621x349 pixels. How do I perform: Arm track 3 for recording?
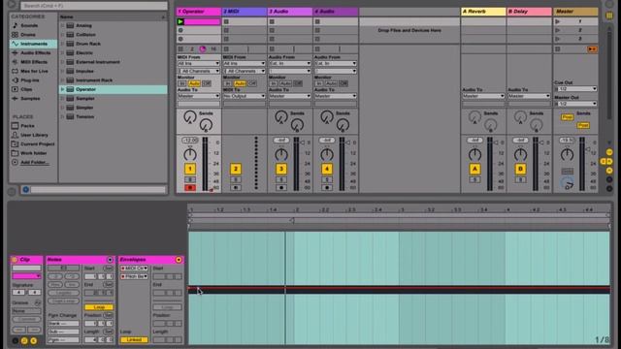(281, 187)
